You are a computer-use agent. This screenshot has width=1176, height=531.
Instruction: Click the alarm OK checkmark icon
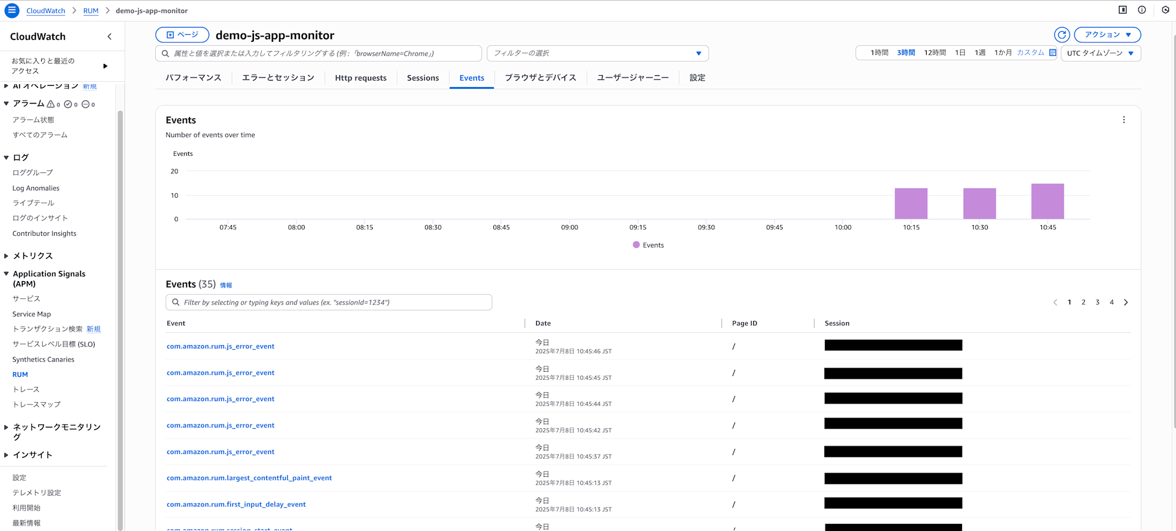68,104
